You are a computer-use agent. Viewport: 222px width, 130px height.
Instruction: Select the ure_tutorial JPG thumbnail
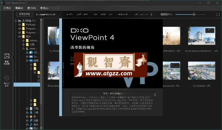click(x=171, y=71)
